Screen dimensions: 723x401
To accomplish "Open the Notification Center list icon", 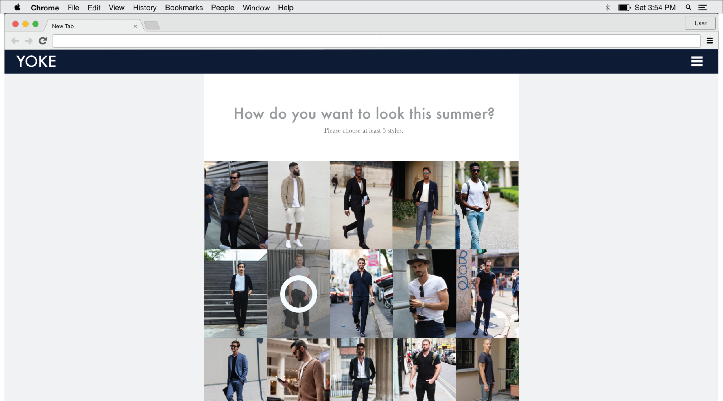I will (x=702, y=8).
